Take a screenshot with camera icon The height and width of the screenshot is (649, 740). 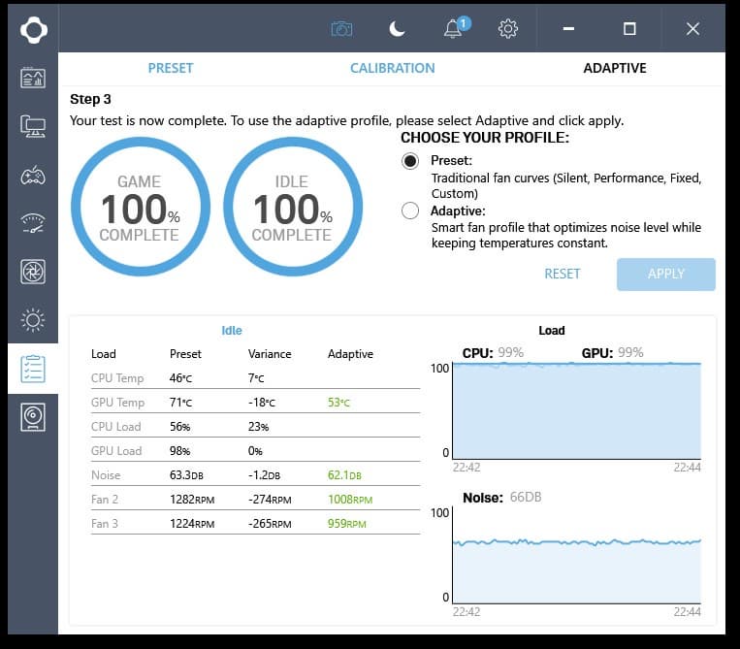(x=341, y=29)
